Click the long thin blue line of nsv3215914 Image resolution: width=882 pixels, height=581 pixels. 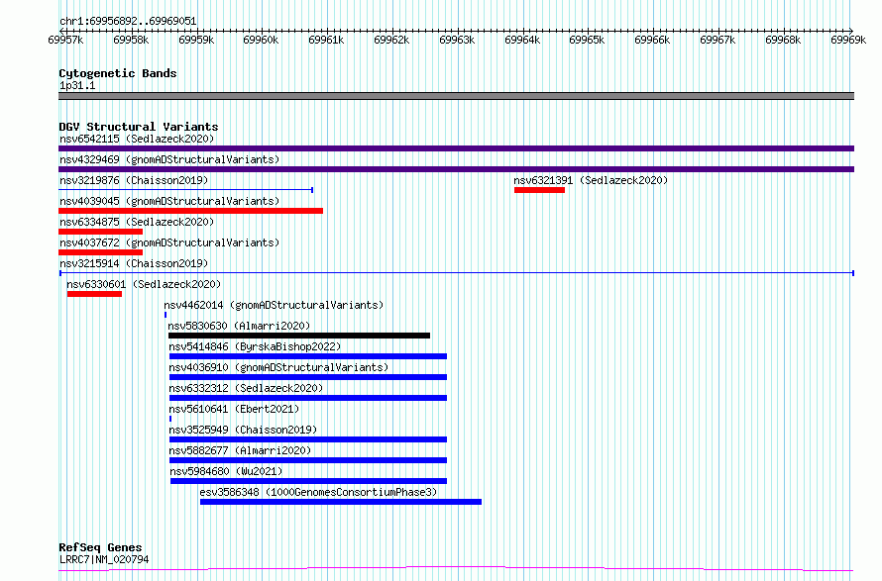tap(456, 273)
